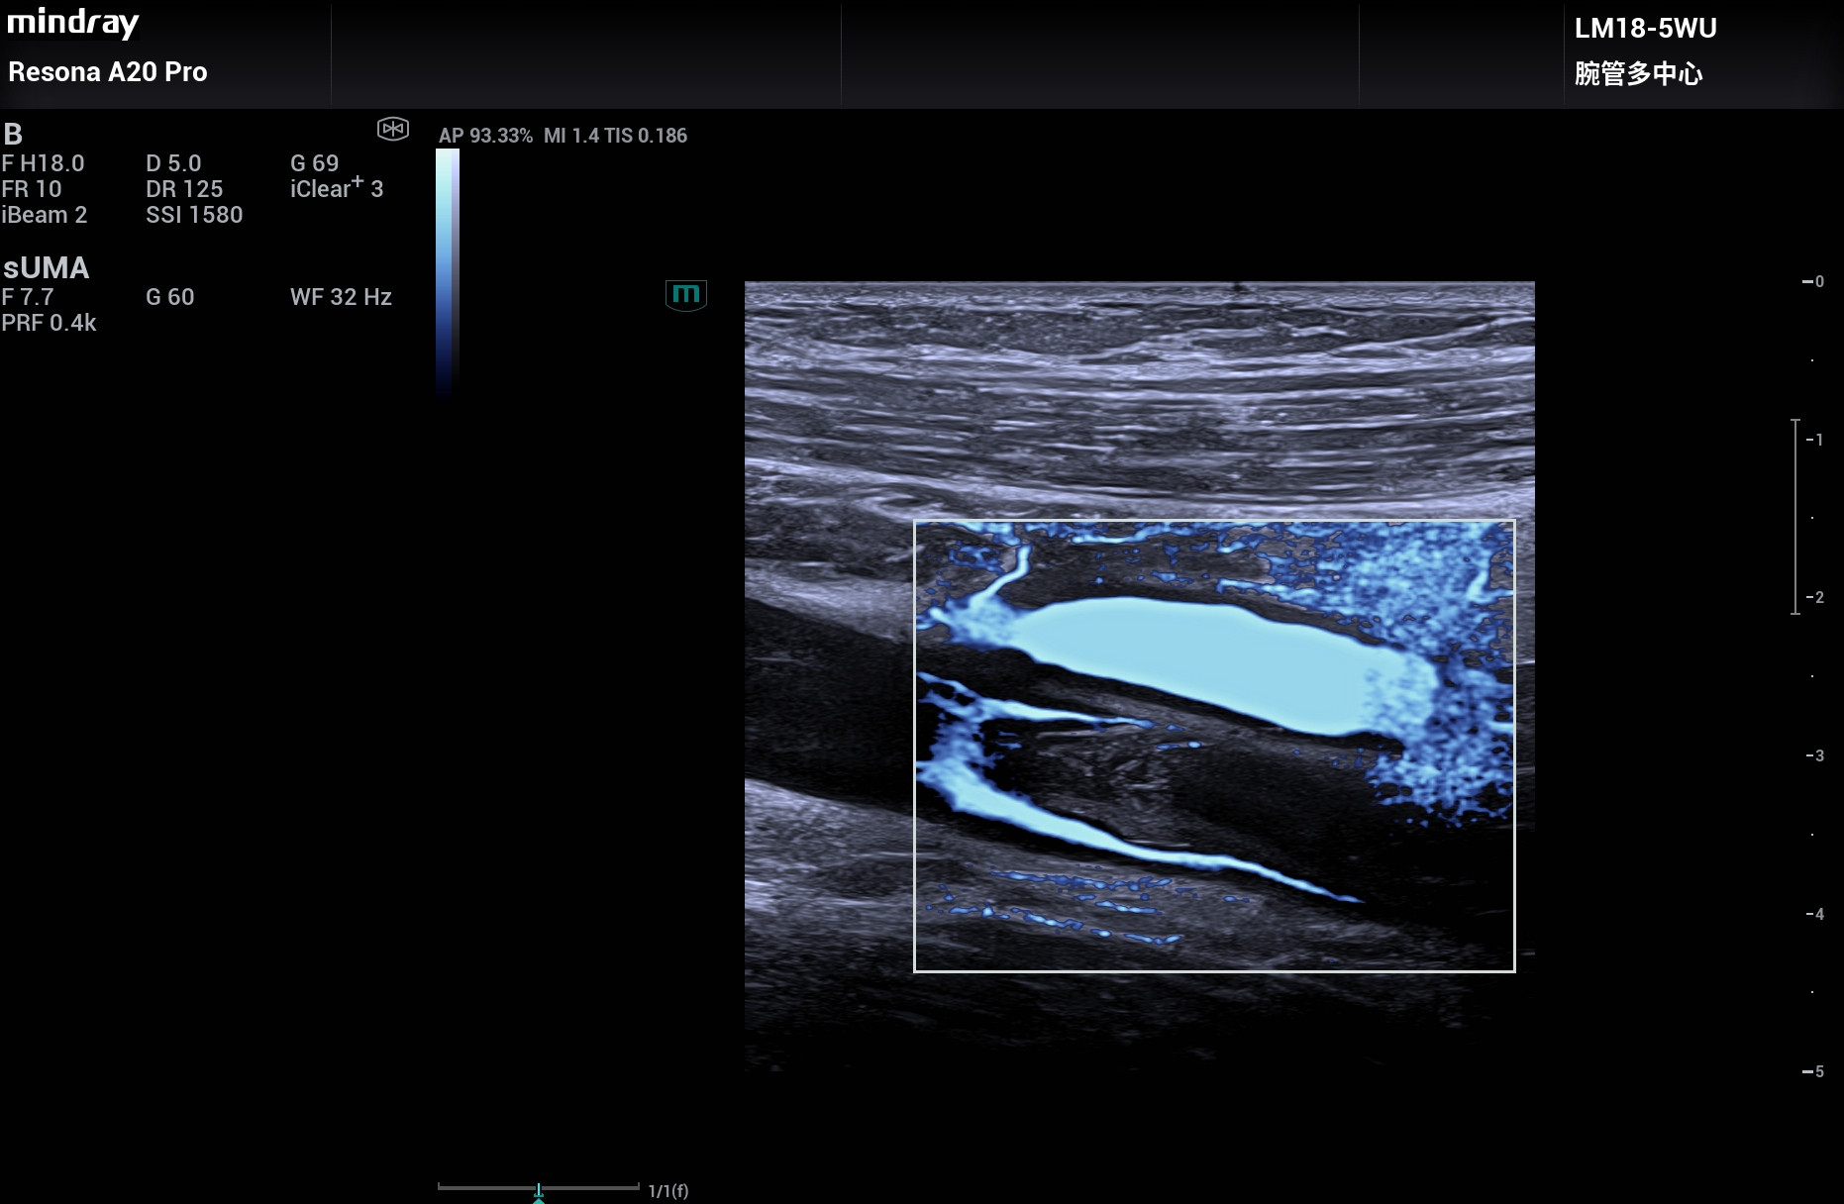Click the focus zone bracket on depth scale
This screenshot has width=1844, height=1204.
coord(1794,517)
